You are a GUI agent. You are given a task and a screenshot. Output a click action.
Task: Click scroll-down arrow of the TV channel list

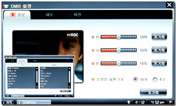coord(37,87)
